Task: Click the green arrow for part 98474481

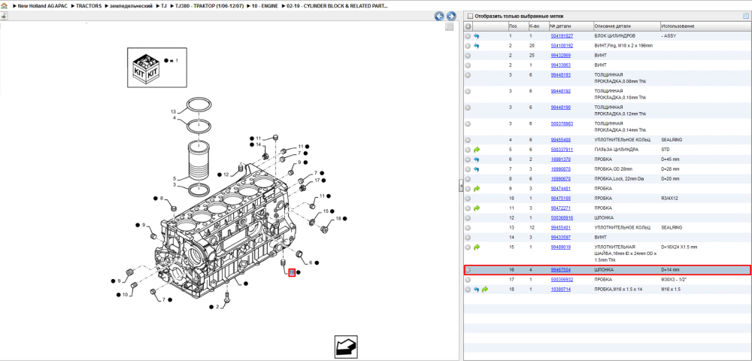Action: pos(476,189)
